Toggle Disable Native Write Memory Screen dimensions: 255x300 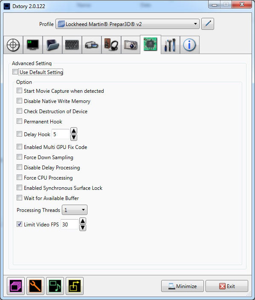(x=19, y=100)
